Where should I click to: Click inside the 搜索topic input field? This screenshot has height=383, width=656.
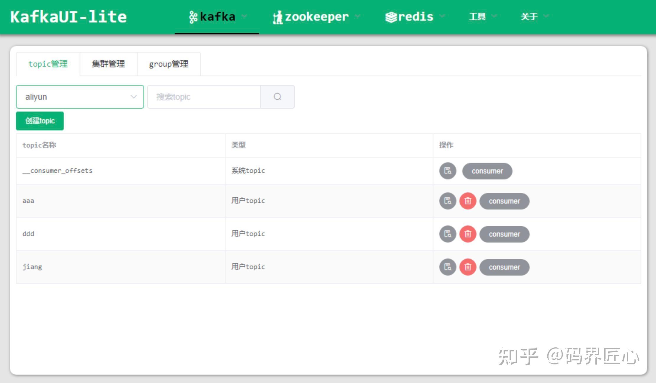pos(204,96)
